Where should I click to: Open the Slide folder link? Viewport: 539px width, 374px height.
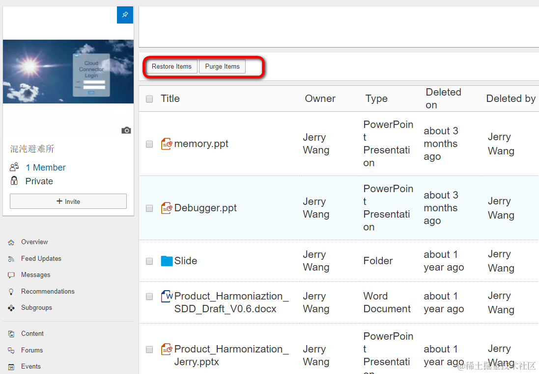click(186, 261)
